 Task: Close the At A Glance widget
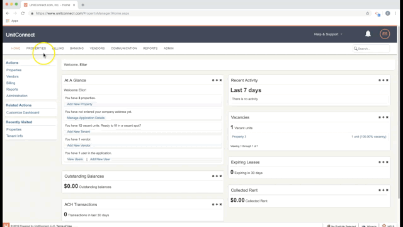click(x=220, y=80)
